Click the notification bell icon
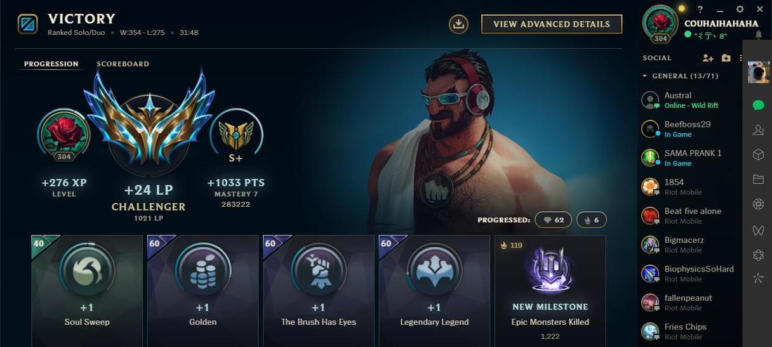This screenshot has width=772, height=347. point(758,35)
